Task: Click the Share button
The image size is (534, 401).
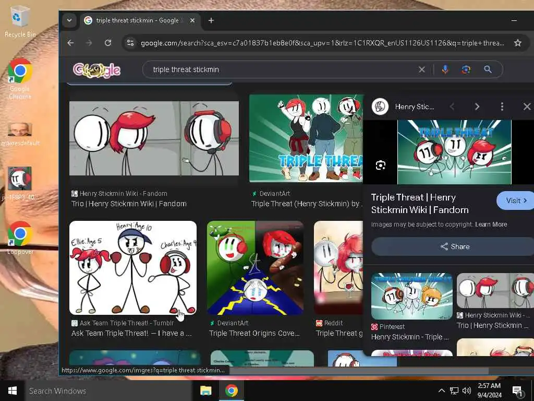Action: click(x=454, y=246)
